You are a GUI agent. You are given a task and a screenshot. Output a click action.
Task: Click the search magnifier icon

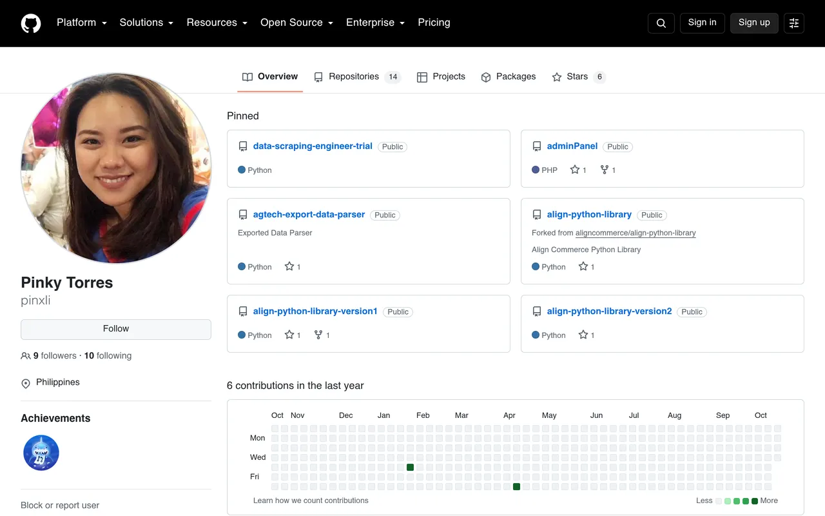661,23
